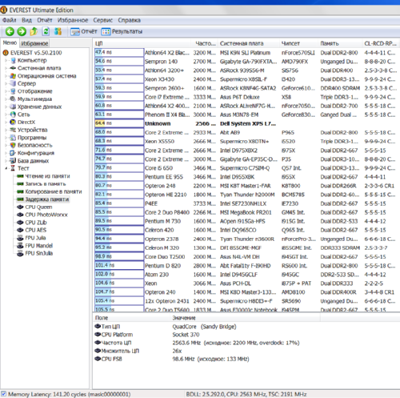Select the 101.4 ns Pentium D bar

[119, 265]
